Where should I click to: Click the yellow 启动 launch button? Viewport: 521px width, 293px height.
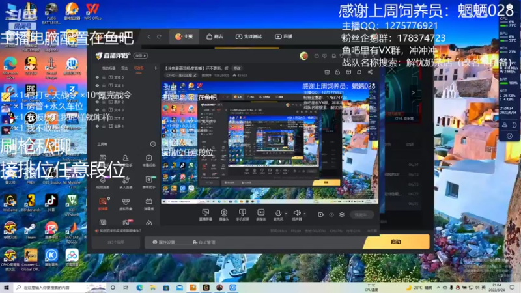[396, 242]
